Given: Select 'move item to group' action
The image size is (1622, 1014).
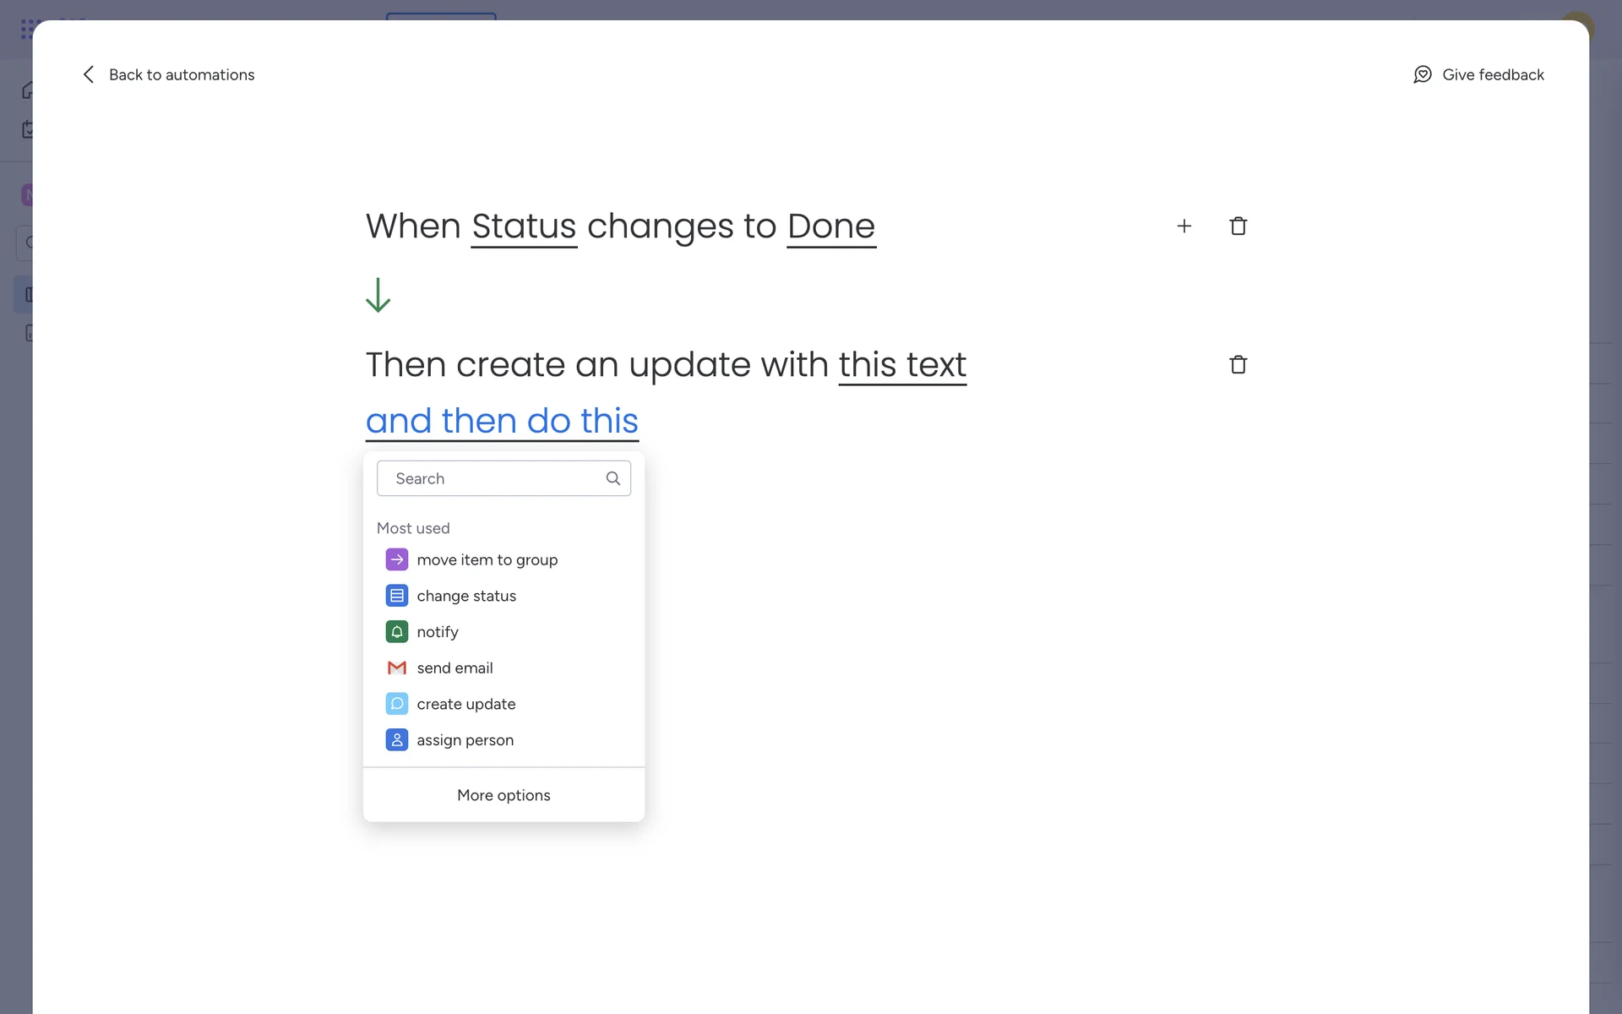Looking at the screenshot, I should point(487,559).
